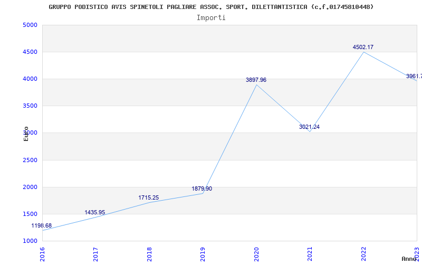This screenshot has height=264, width=422.
Task: Click the y-axis value 1500
Action: point(30,214)
